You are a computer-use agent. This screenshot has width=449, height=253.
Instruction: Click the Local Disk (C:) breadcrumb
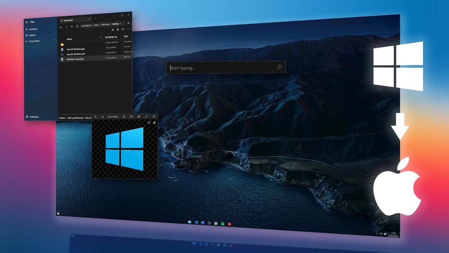pos(86,26)
